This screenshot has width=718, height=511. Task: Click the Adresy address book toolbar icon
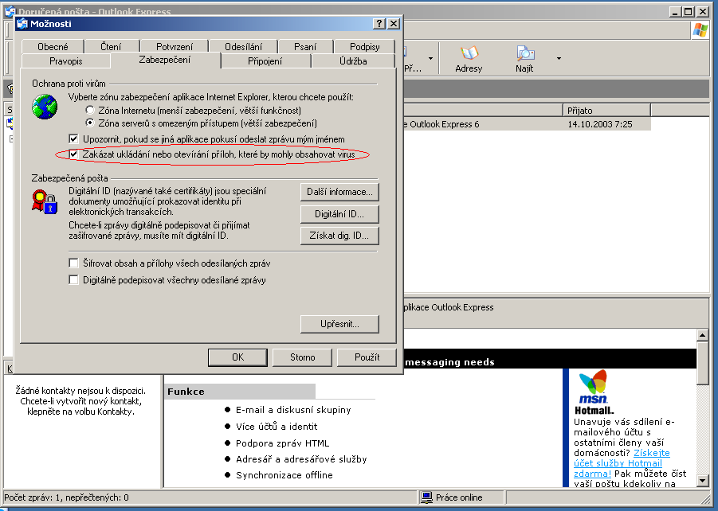click(x=469, y=54)
